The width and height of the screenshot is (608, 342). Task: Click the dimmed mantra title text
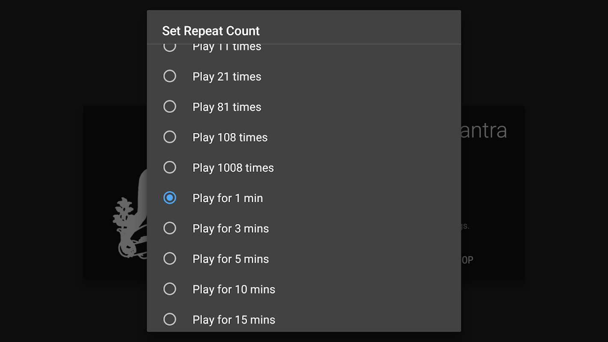pos(484,130)
